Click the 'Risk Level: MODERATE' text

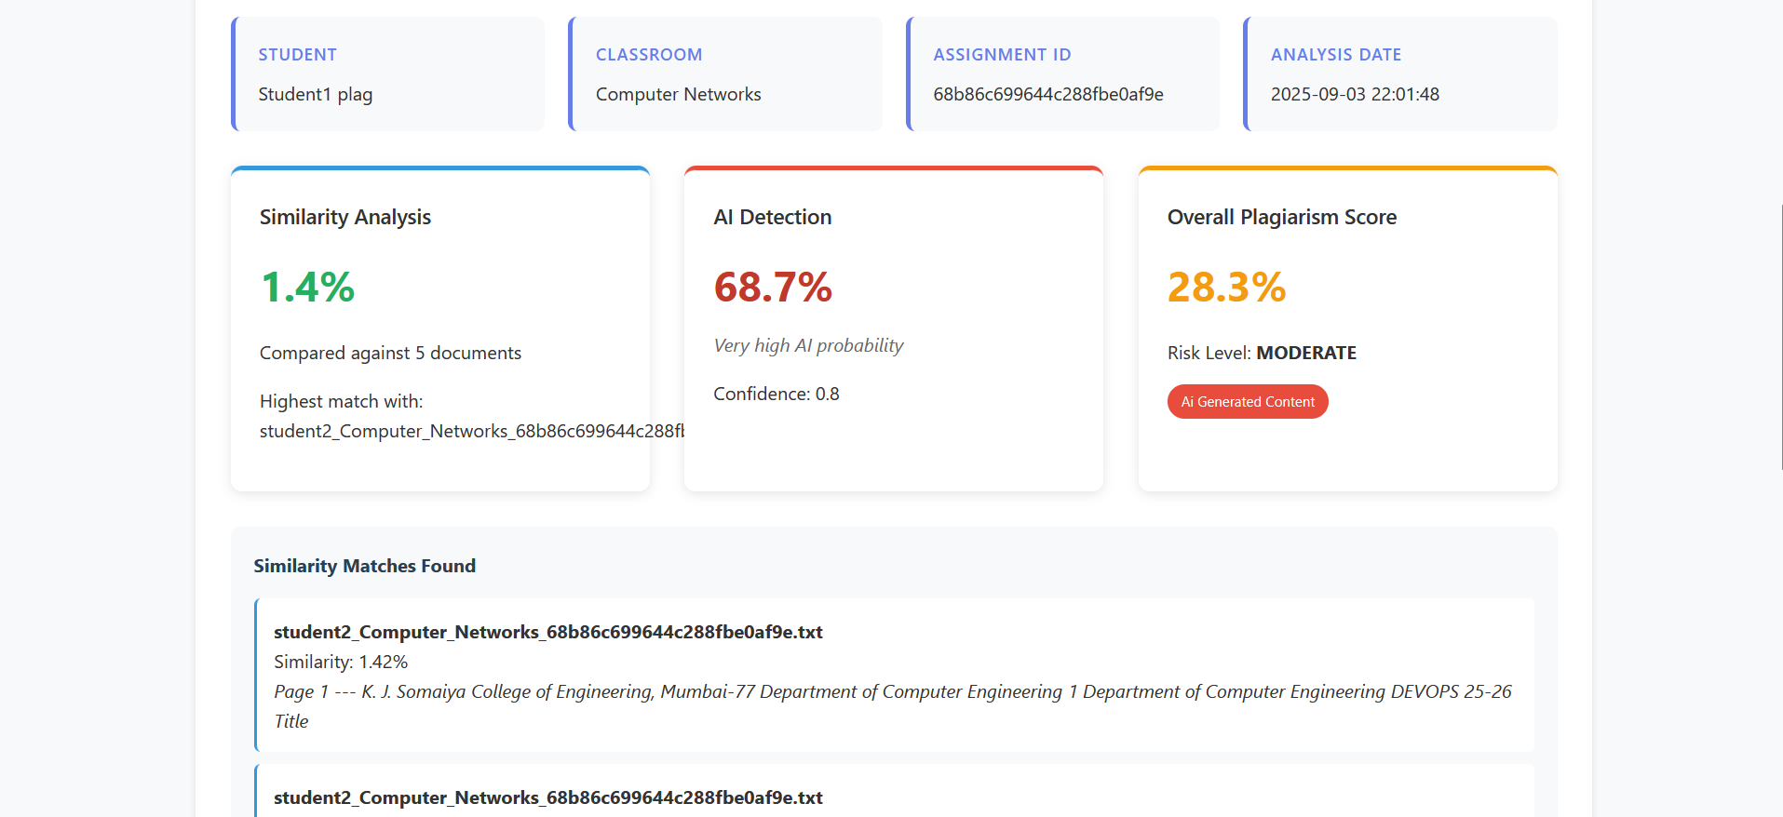[x=1262, y=353]
